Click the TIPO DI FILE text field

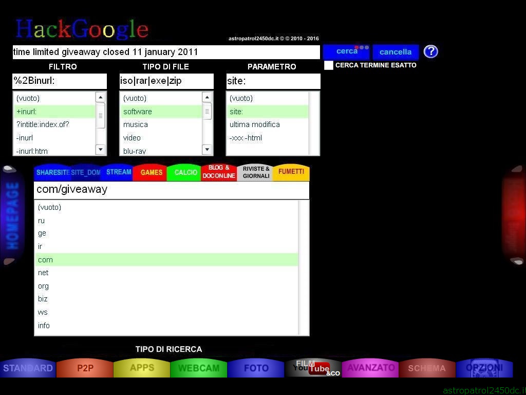166,81
